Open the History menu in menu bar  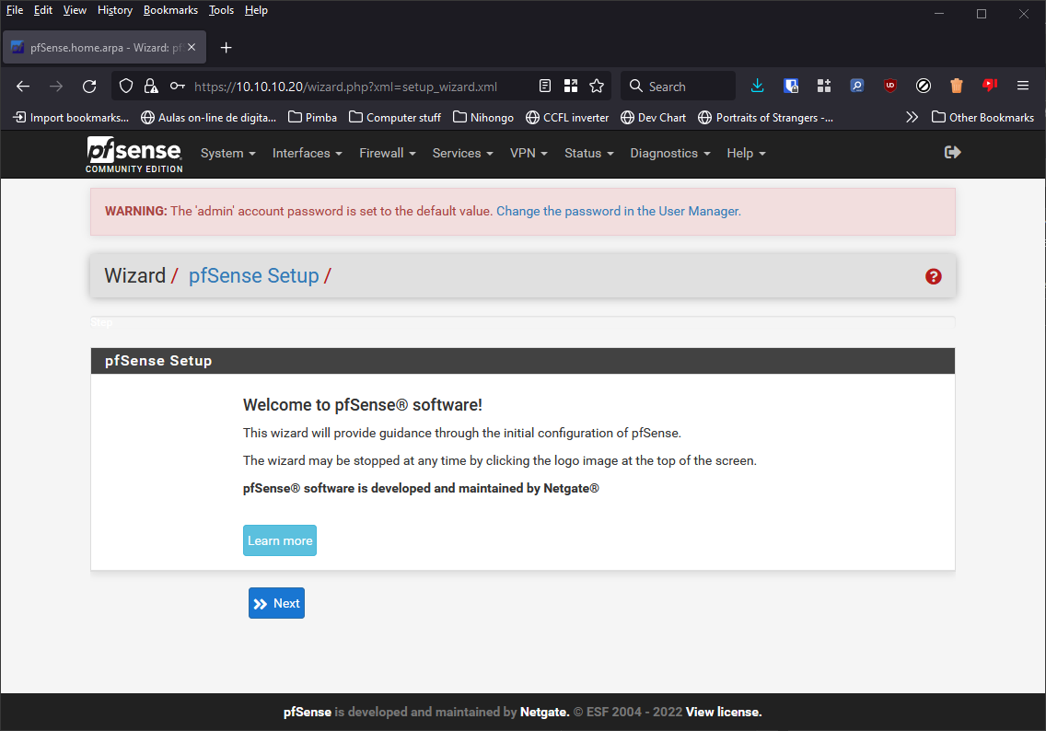(x=115, y=10)
